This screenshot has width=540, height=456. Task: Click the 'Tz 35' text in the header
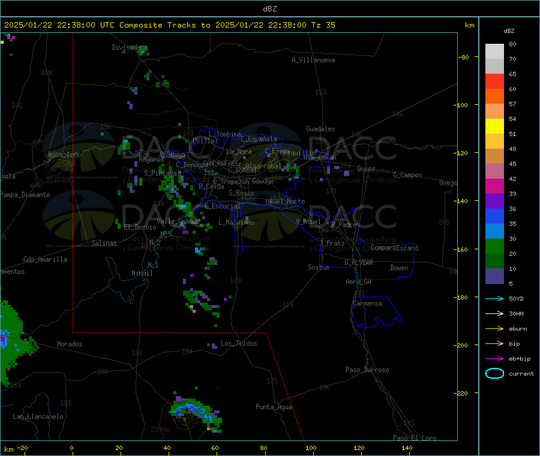[323, 25]
